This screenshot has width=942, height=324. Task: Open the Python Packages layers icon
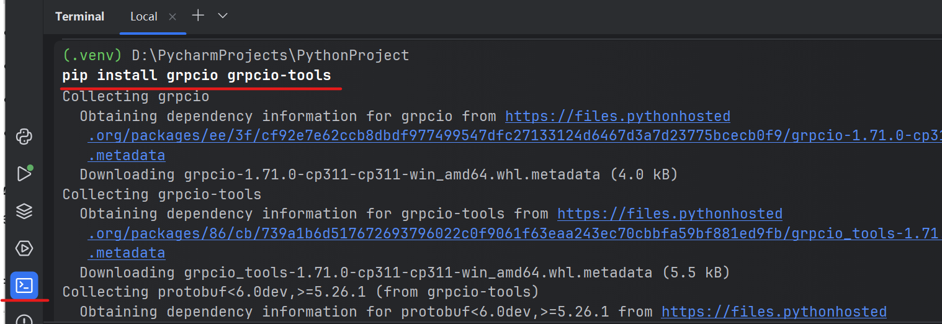(x=24, y=211)
